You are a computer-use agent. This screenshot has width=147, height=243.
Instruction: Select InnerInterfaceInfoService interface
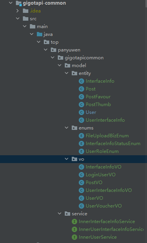[x=107, y=222]
